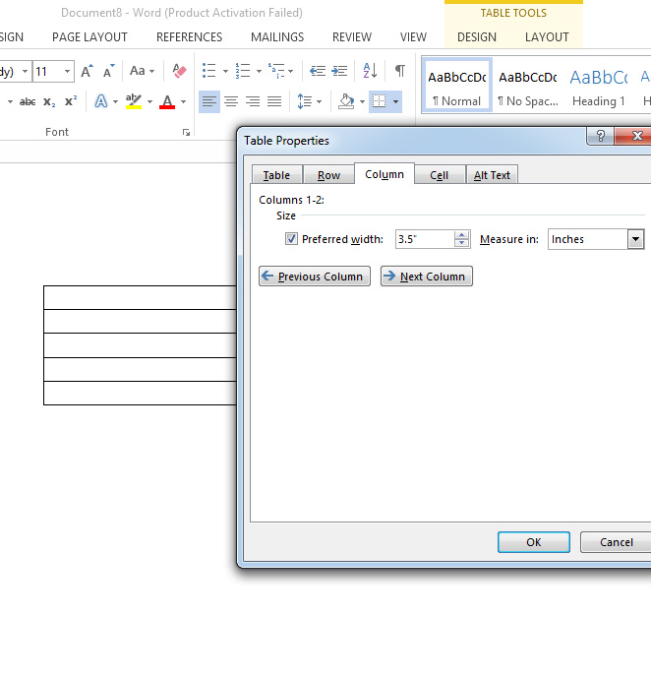Apply red font color
Viewport: 651px width, 677px height.
[x=167, y=102]
